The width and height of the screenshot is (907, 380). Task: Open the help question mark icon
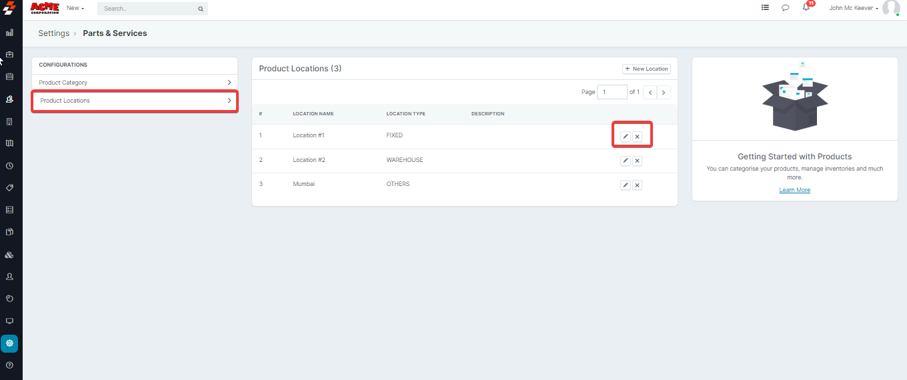click(9, 365)
